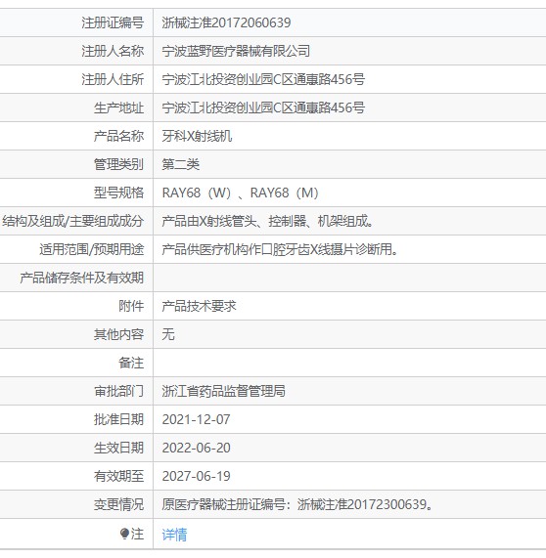The height and width of the screenshot is (558, 546).
Task: Click the 第二类 management category value
Action: coord(181,164)
